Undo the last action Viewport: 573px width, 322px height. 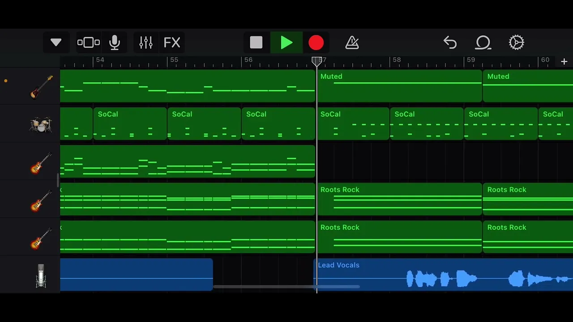click(450, 42)
